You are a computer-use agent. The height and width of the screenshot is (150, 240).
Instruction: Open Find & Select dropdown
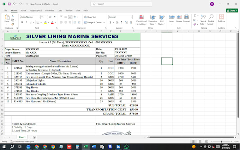click(x=211, y=20)
